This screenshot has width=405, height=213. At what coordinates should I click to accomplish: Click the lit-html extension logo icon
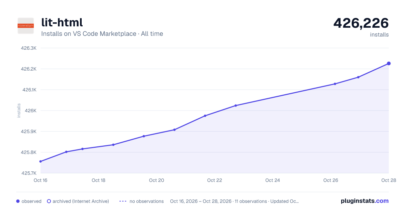(x=26, y=26)
